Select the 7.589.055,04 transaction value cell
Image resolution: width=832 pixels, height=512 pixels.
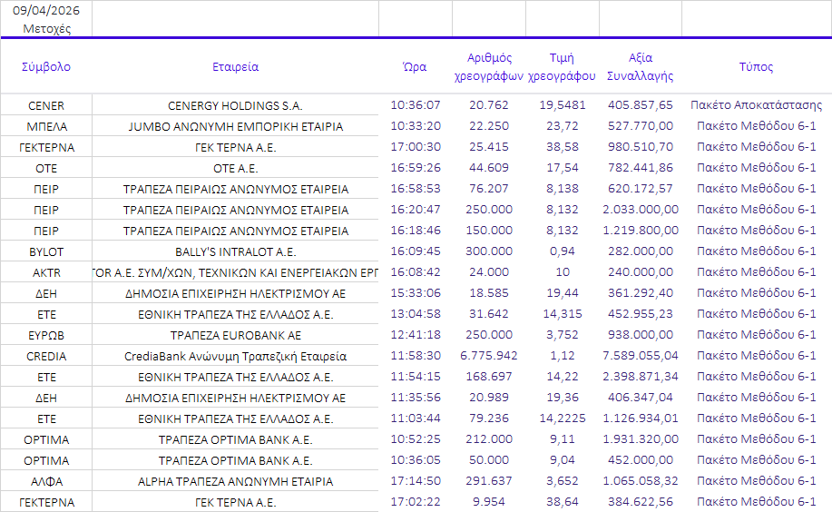[x=640, y=356]
